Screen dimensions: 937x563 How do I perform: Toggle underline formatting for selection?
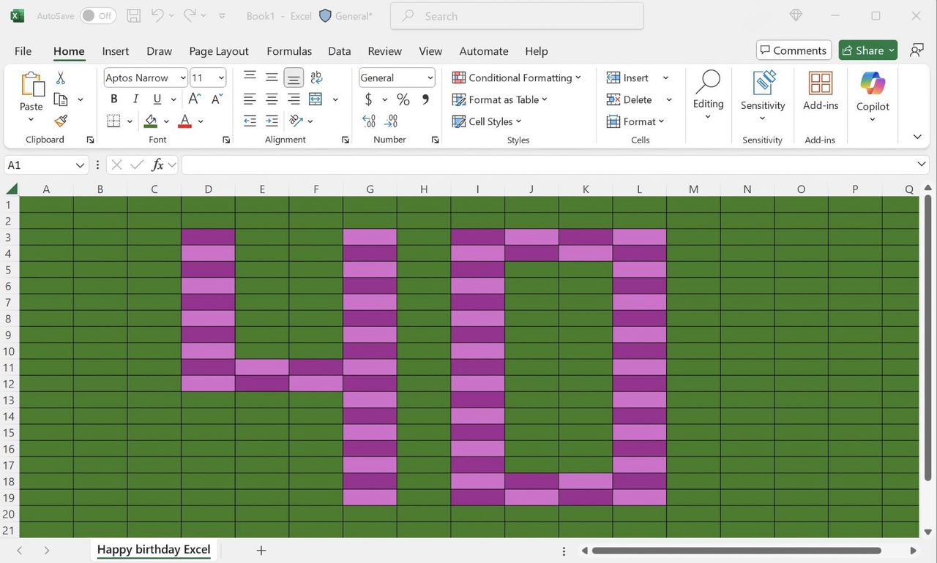pos(157,98)
